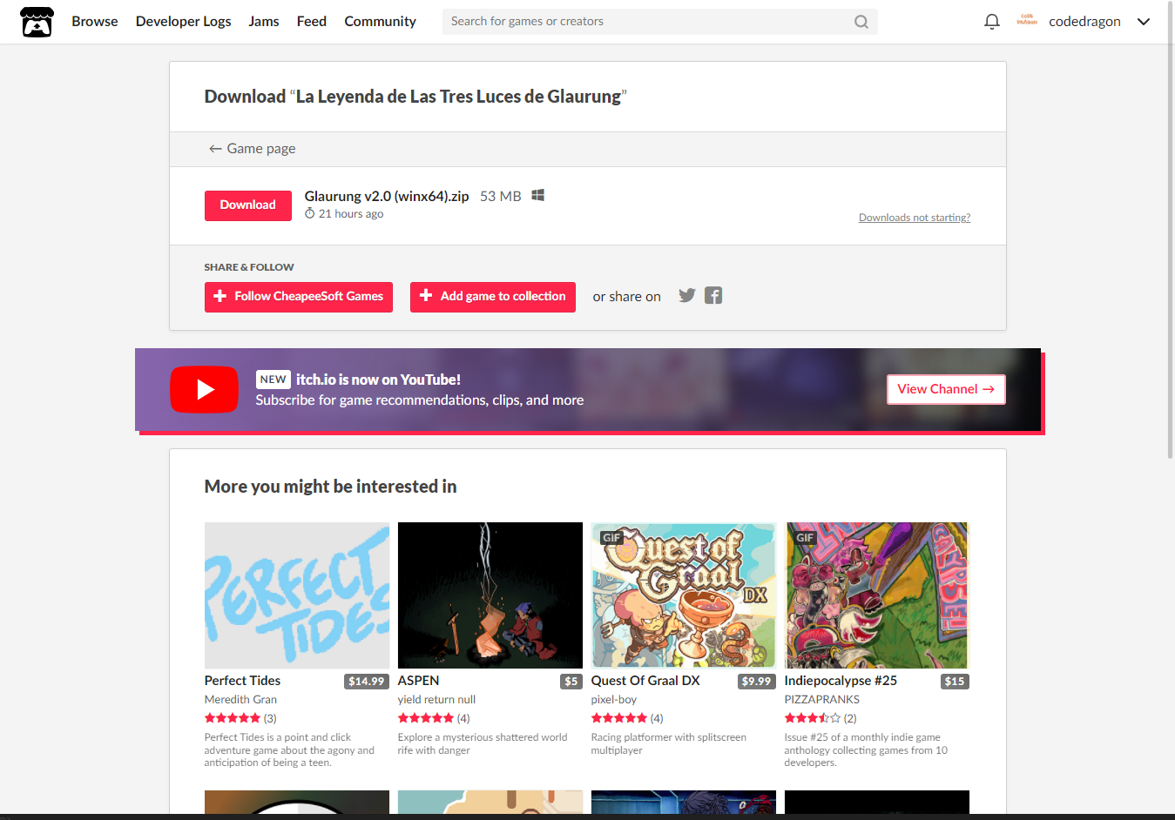Open Quest Of Graal DX thumbnail

[x=684, y=595]
